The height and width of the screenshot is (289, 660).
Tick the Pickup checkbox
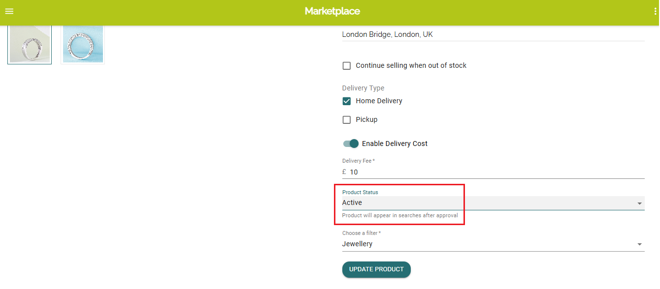(x=347, y=120)
